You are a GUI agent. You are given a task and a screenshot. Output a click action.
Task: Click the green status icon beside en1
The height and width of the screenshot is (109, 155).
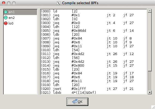6,12
